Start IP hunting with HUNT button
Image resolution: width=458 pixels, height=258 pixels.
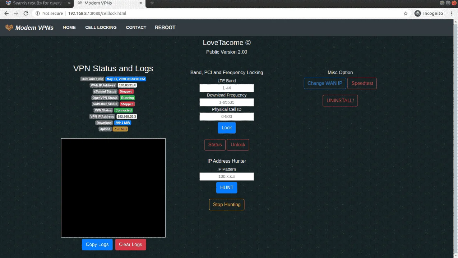pos(227,188)
